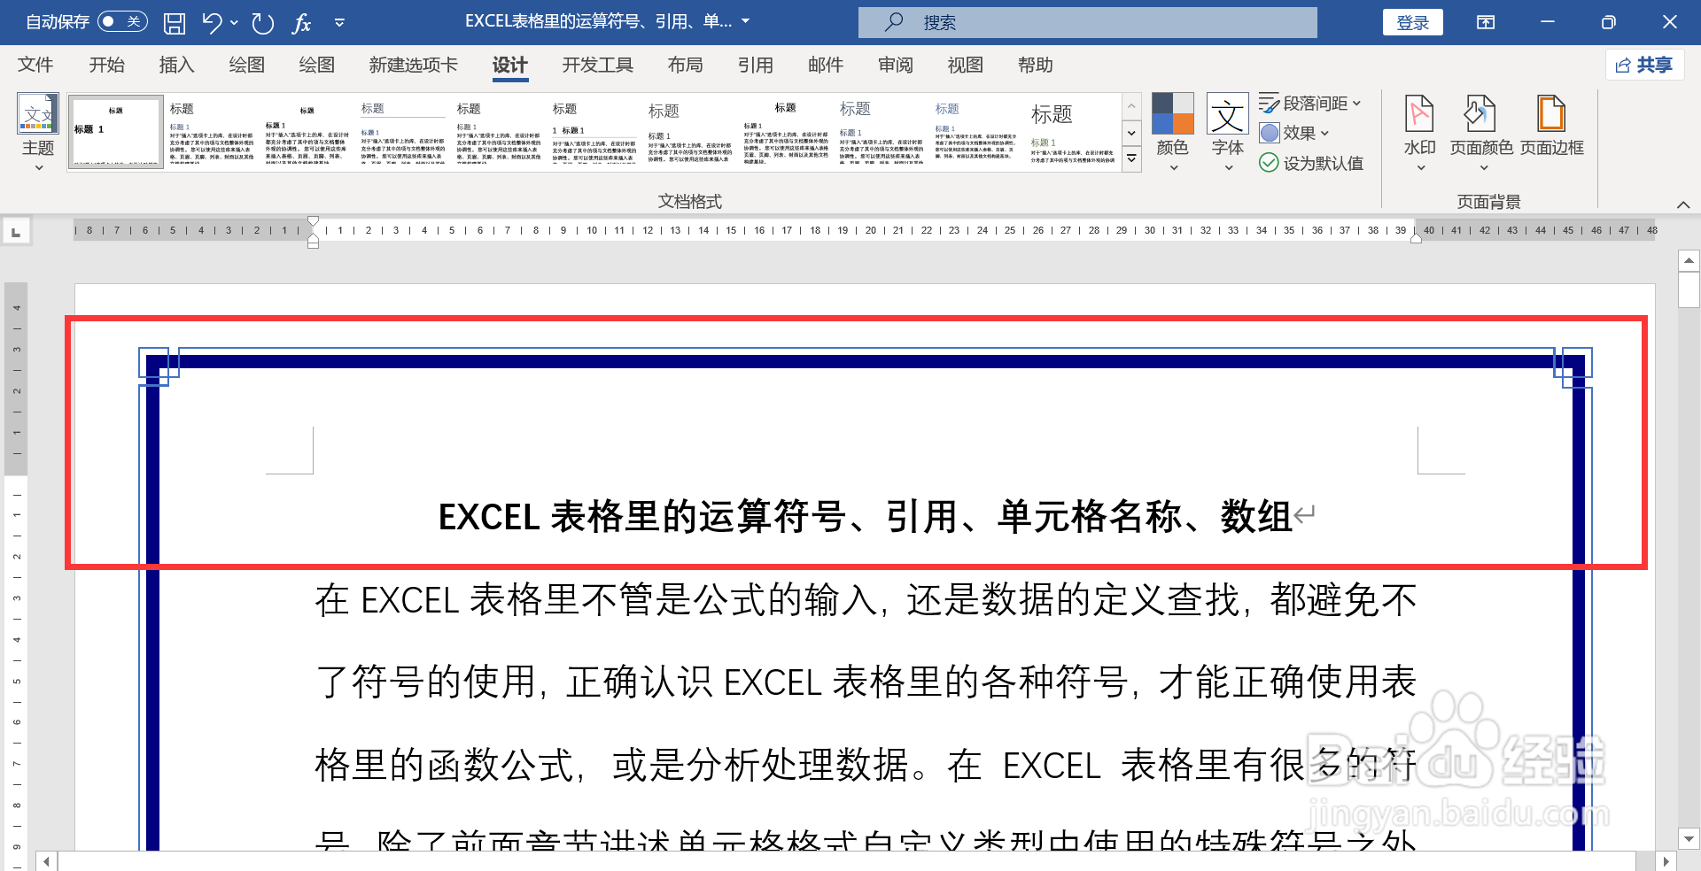
Task: Switch to the 布局 tab
Action: coord(685,65)
